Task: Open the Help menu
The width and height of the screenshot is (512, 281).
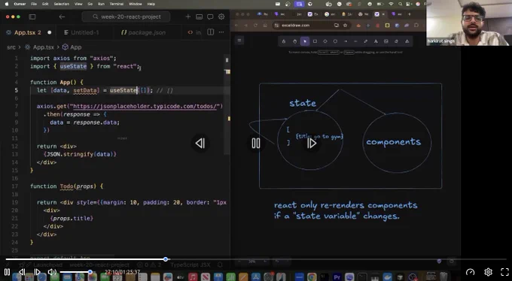Action: coord(151,4)
